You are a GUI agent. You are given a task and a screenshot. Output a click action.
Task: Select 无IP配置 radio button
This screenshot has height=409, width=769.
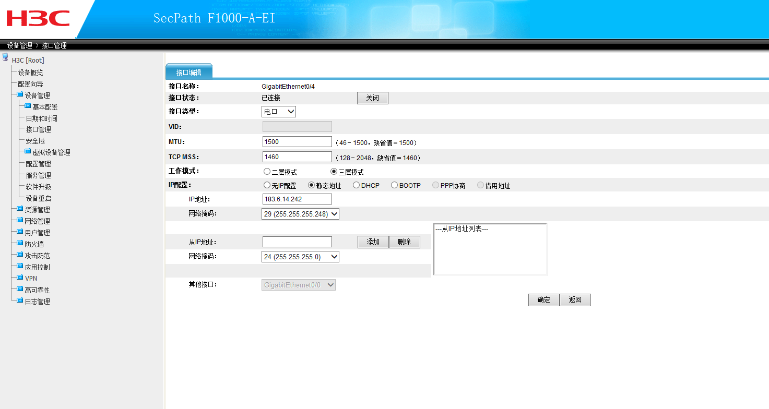point(267,185)
